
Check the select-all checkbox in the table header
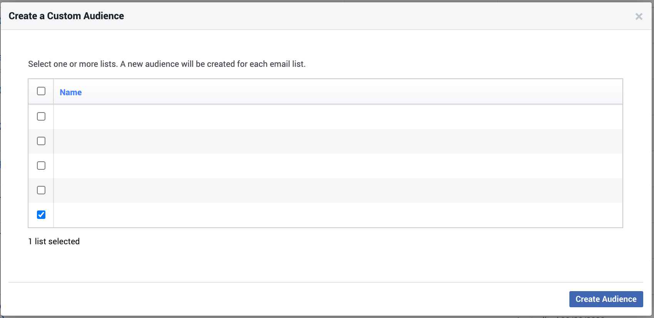[x=41, y=91]
